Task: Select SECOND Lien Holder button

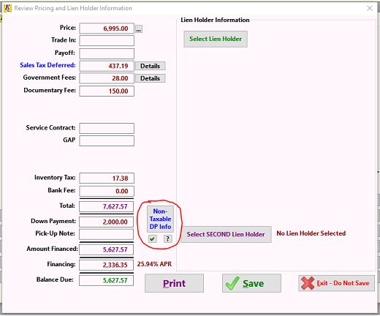Action: (226, 234)
